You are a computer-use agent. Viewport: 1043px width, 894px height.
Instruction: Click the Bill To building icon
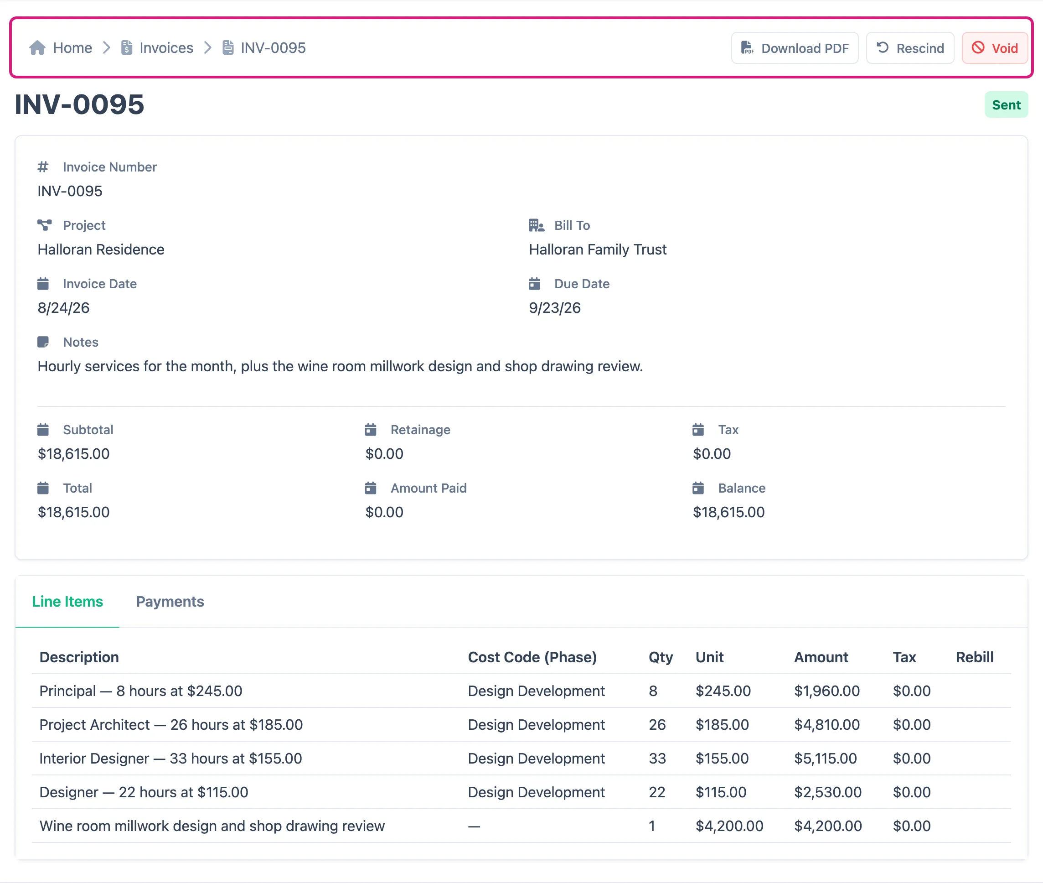(x=536, y=225)
